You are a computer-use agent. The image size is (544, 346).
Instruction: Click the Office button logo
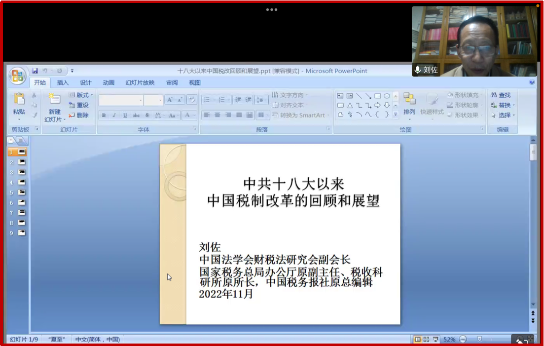pyautogui.click(x=17, y=76)
